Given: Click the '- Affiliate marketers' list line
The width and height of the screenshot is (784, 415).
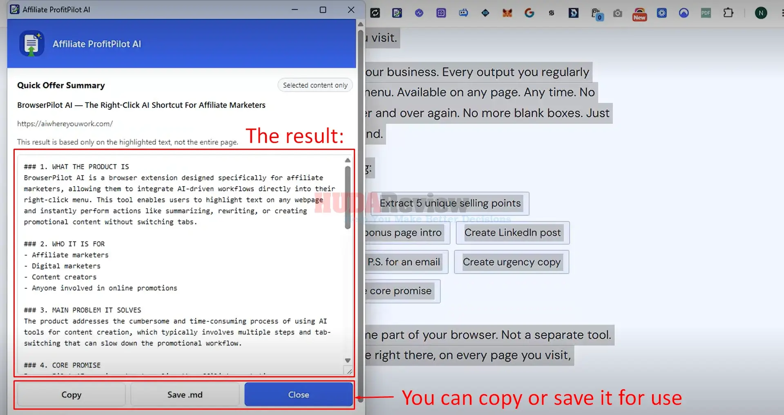Looking at the screenshot, I should click(66, 255).
